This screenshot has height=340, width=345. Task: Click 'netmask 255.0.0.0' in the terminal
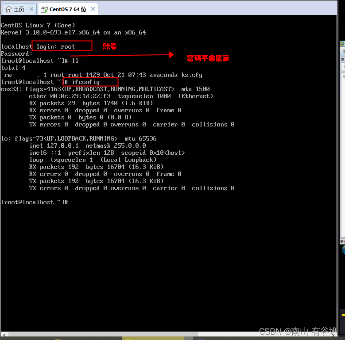116,145
